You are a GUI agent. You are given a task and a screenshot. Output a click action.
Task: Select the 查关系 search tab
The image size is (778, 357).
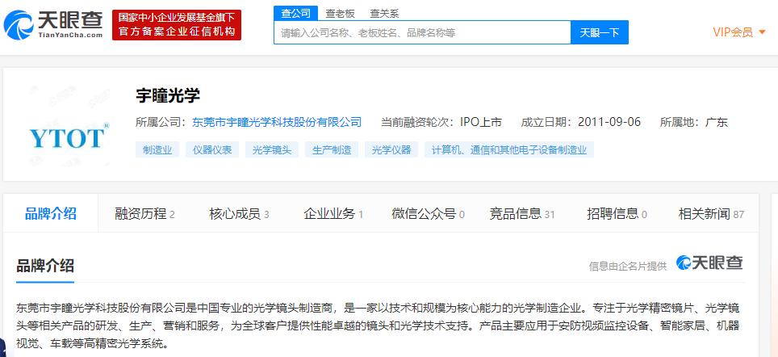click(384, 14)
